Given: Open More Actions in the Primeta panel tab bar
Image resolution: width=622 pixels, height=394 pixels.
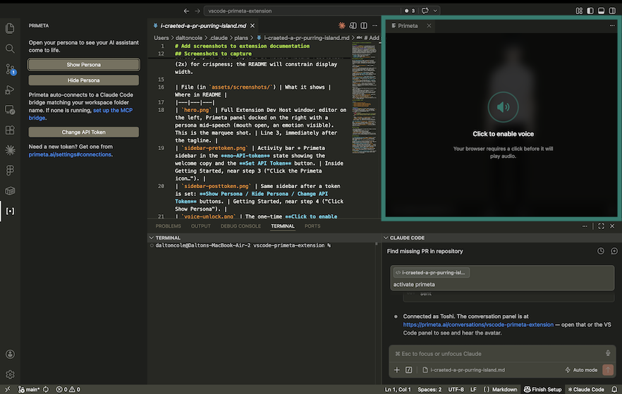Looking at the screenshot, I should (x=611, y=26).
